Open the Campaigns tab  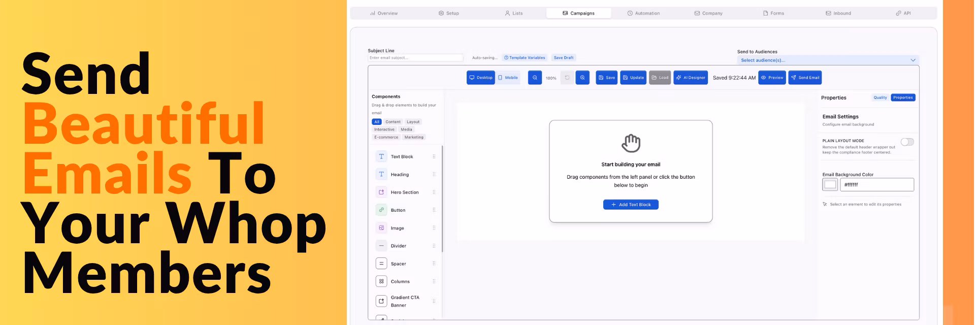click(x=579, y=13)
